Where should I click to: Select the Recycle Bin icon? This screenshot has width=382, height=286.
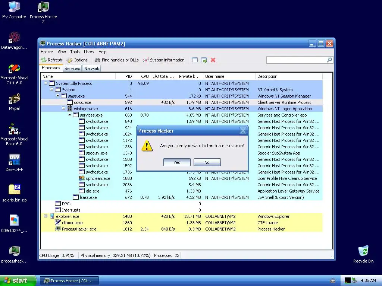(363, 254)
